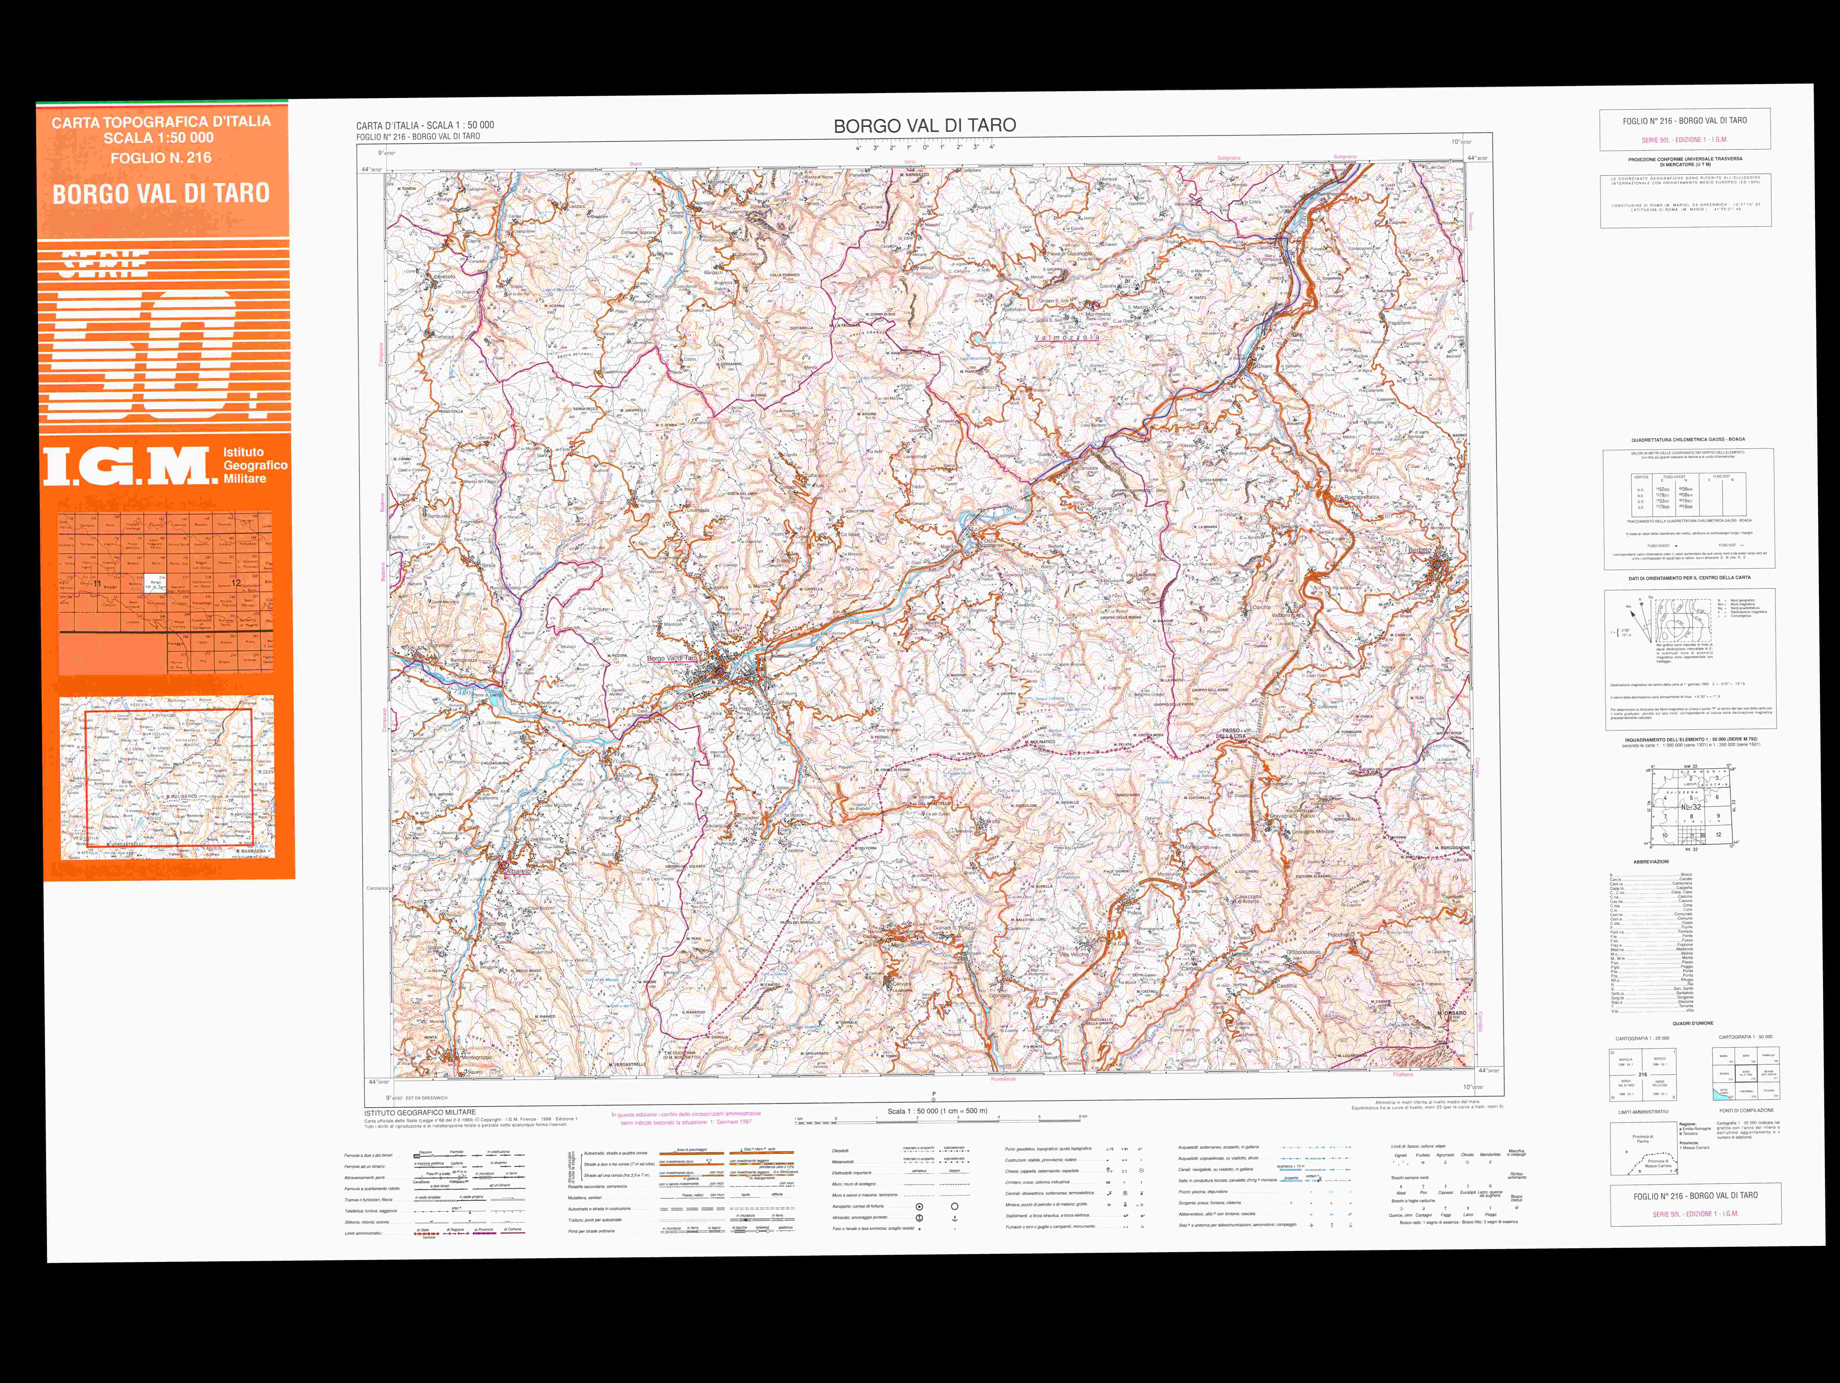The image size is (1840, 1383).
Task: Click 'FOGLIO N. 216' on the orange cover
Action: click(161, 158)
